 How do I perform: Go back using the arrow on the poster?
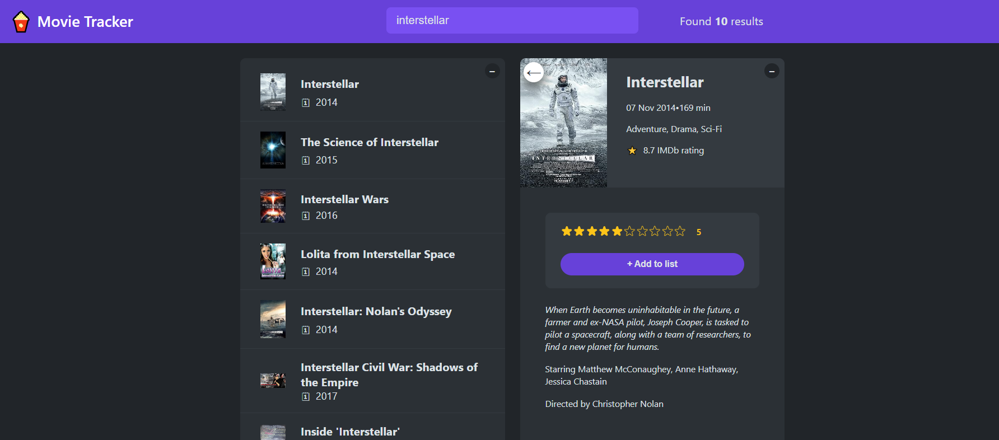tap(534, 72)
